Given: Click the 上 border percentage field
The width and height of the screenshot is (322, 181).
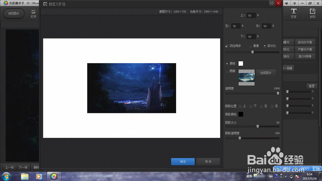Looking at the screenshot, I should [x=251, y=15].
